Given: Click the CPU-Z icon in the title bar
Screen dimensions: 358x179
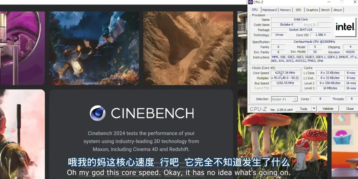Looking at the screenshot, I should pyautogui.click(x=250, y=2).
